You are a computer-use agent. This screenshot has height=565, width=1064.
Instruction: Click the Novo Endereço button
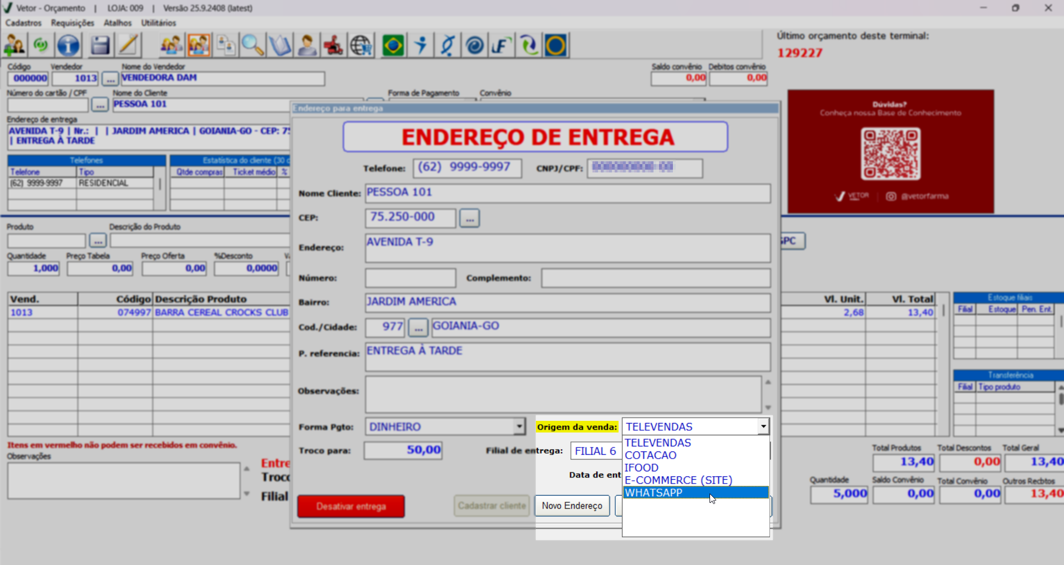tap(572, 506)
